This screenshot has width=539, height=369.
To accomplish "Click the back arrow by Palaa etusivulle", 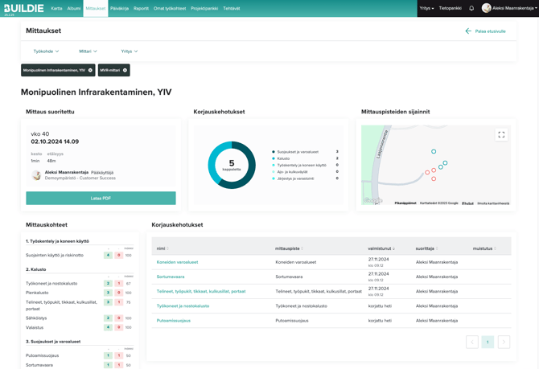I will tap(468, 31).
